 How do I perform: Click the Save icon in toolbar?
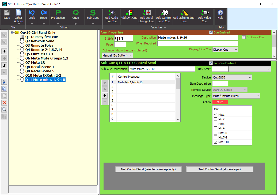pyautogui.click(x=7, y=13)
